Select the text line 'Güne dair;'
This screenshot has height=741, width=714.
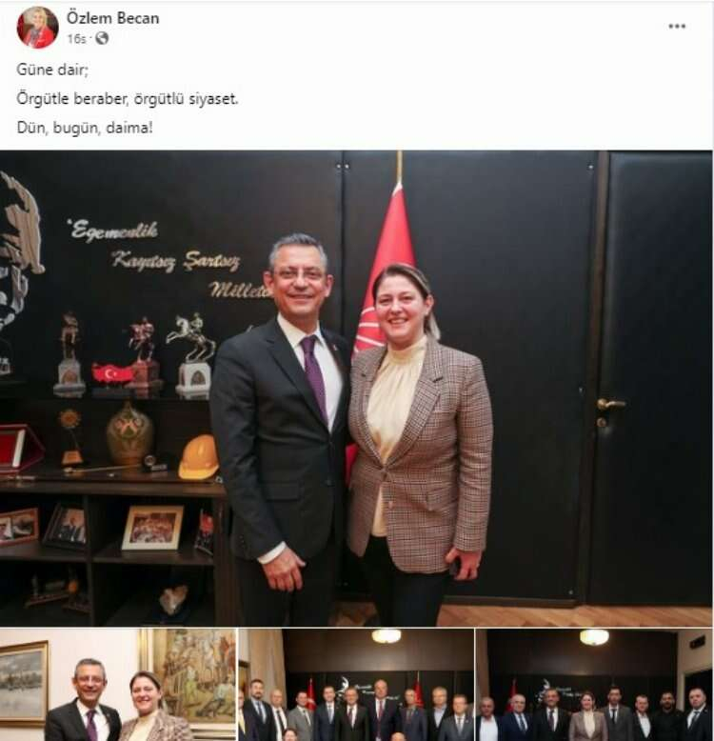[52, 70]
